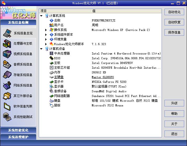187x146 pixels.
Task: Click the 自动恢复 button
Action: pyautogui.click(x=174, y=22)
